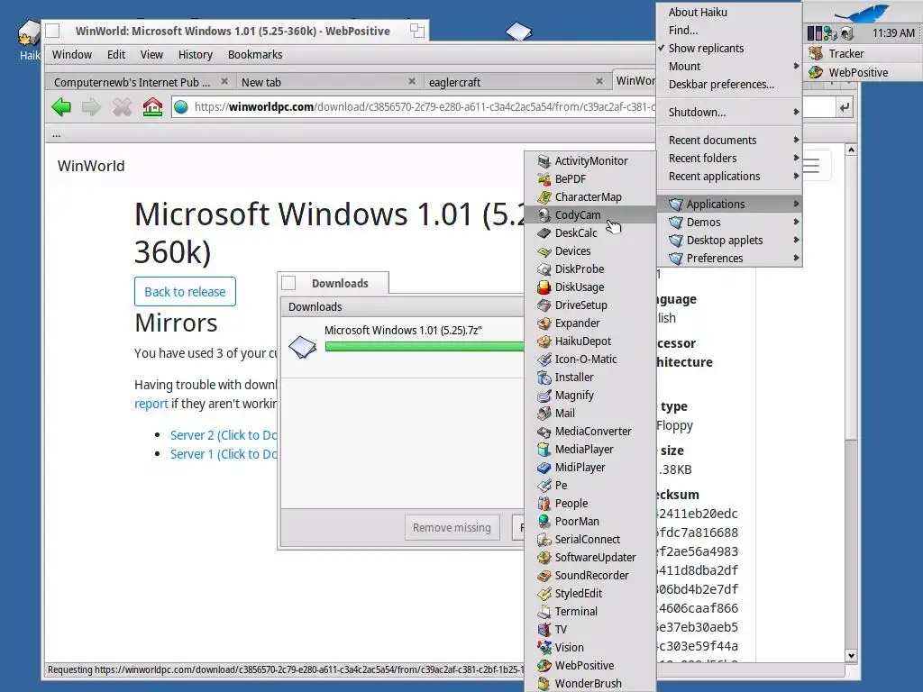Click the report link

(x=151, y=404)
